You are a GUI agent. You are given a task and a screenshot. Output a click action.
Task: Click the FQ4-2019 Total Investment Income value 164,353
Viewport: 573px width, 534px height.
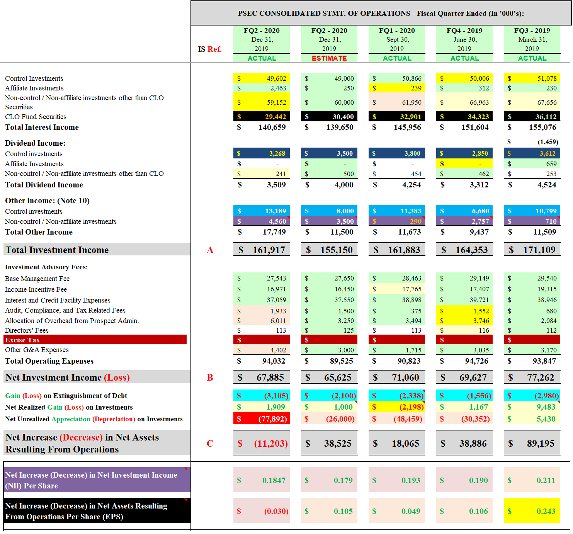click(472, 250)
